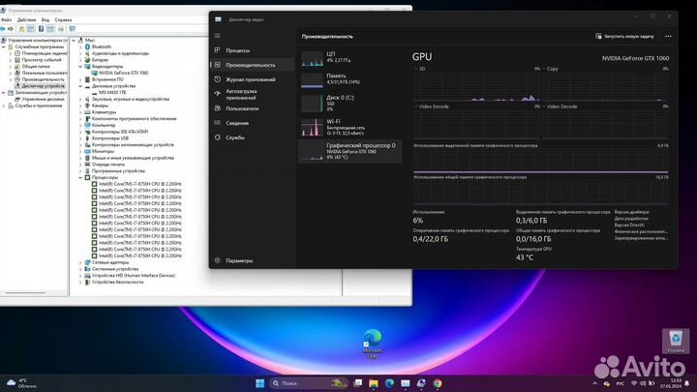697x392 pixels.
Task: Collapse the Display adapters node
Action: (x=81, y=66)
